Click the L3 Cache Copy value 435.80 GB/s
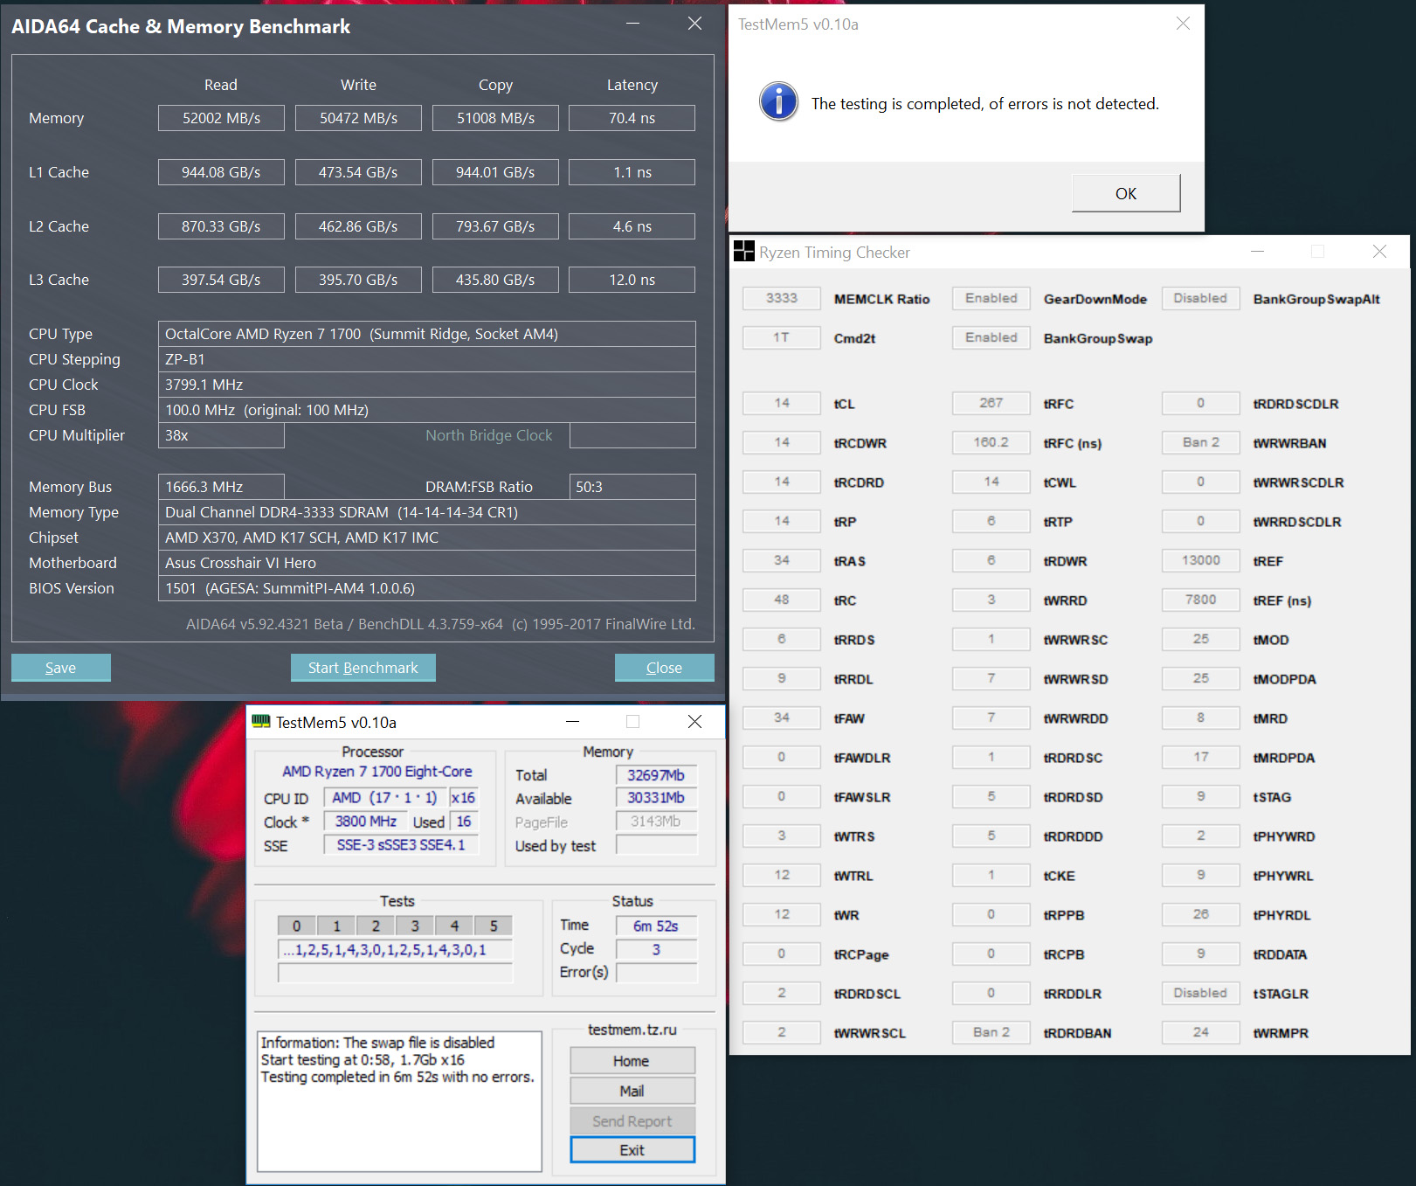 (495, 280)
